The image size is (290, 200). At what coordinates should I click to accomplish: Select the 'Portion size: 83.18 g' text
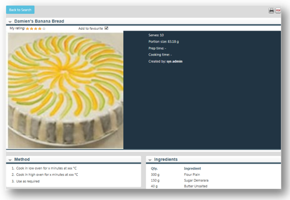tap(164, 42)
